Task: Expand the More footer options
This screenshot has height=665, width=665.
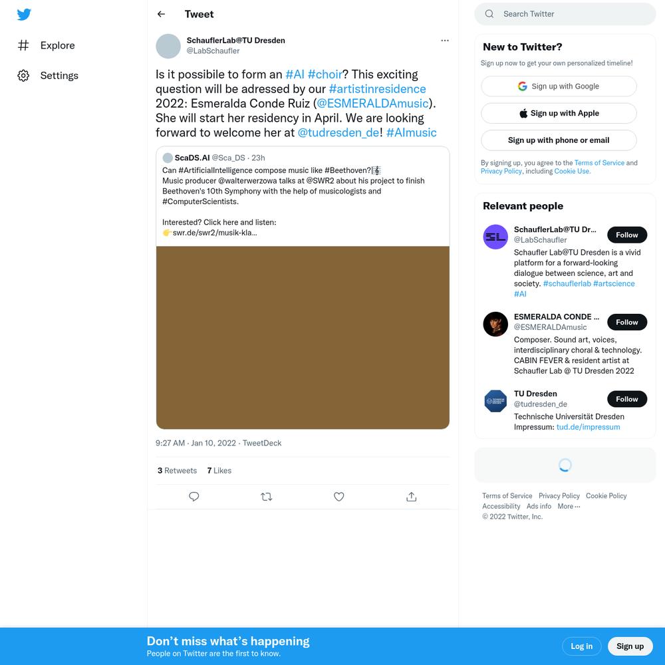Action: point(569,506)
